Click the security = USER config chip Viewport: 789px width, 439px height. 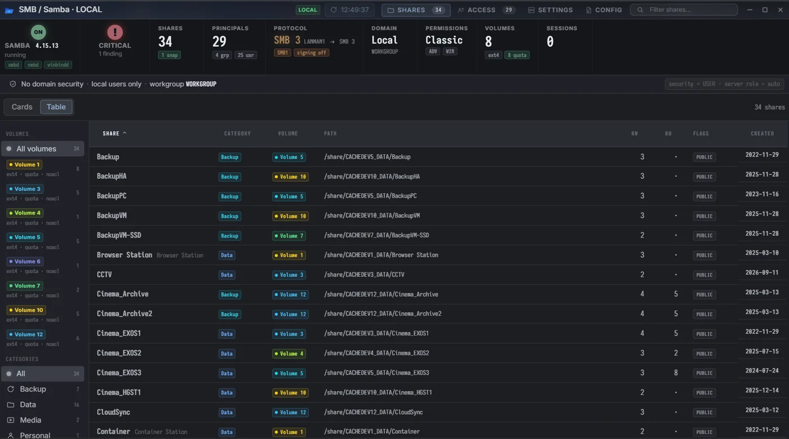click(724, 84)
